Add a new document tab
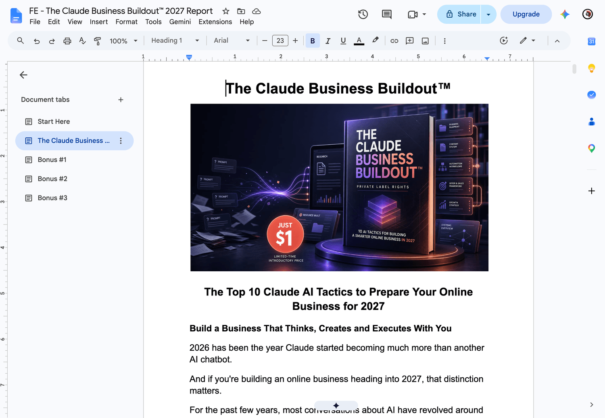The height and width of the screenshot is (418, 605). click(121, 100)
